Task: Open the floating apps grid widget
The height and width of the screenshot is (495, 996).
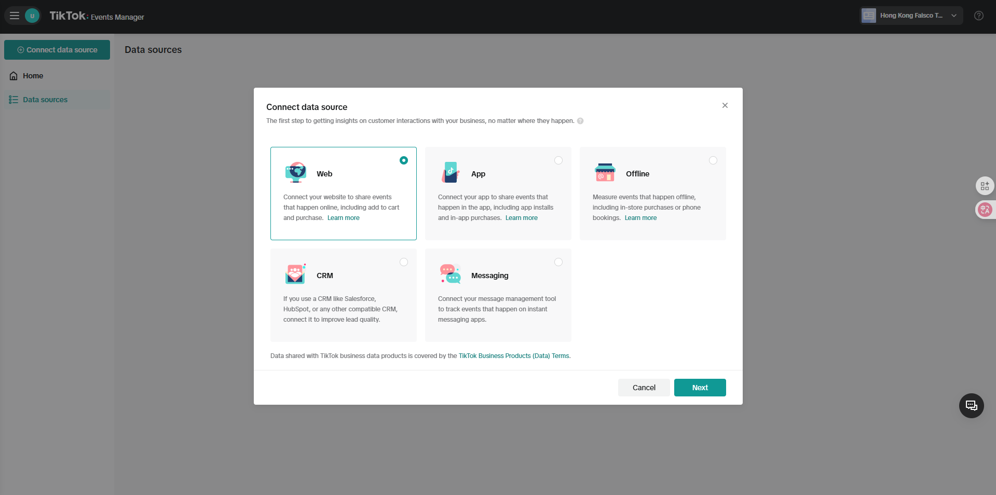Action: coord(985,186)
